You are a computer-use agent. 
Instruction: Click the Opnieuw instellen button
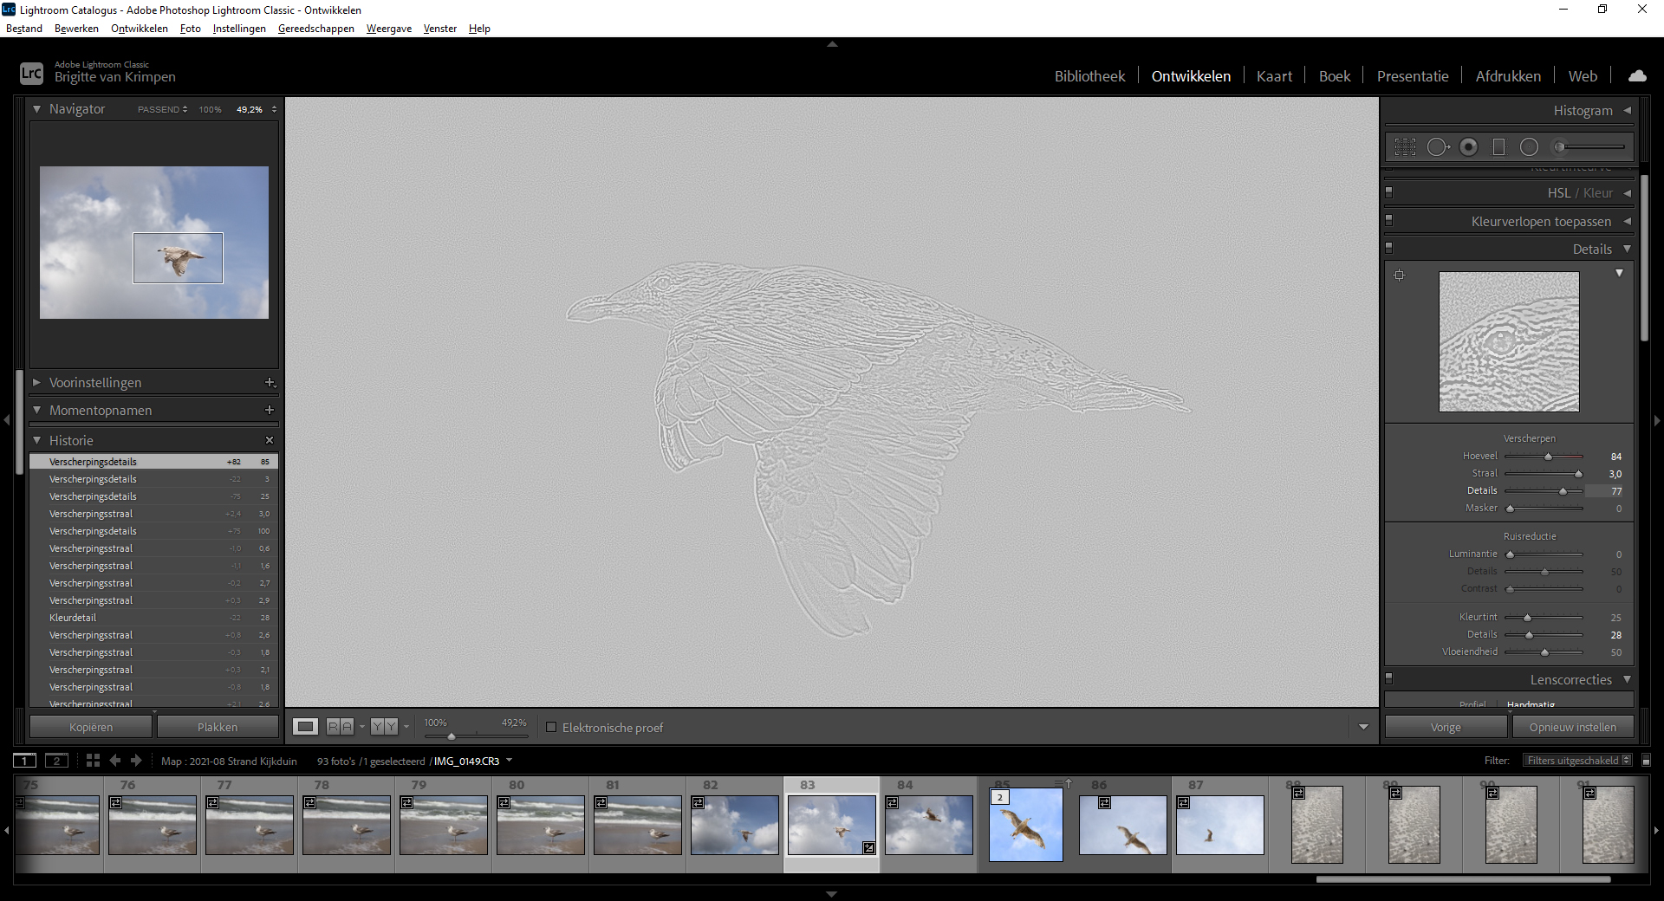click(x=1572, y=727)
